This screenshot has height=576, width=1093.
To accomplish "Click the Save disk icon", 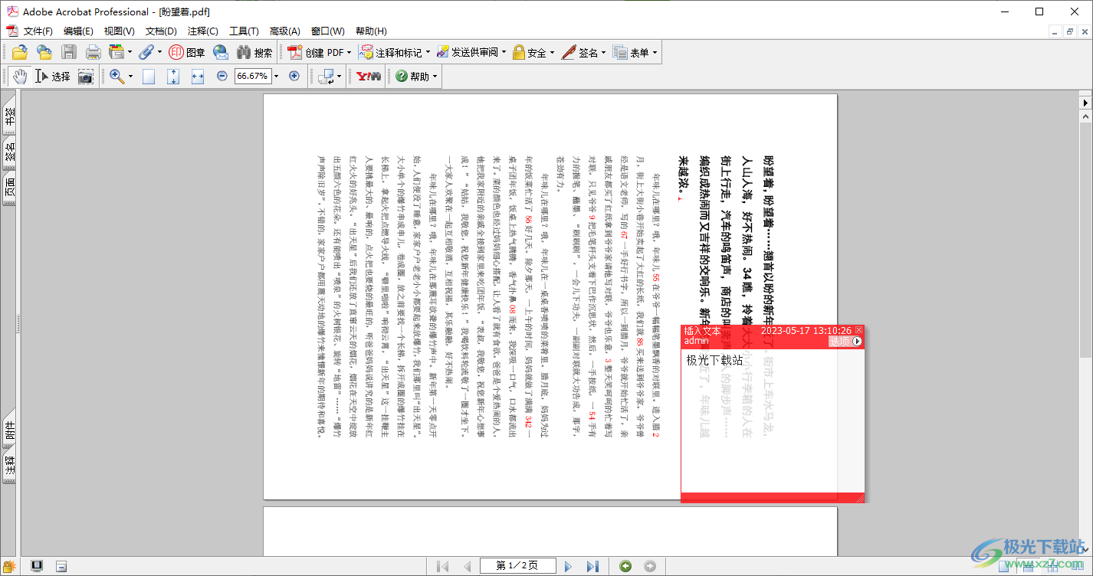I will click(69, 53).
